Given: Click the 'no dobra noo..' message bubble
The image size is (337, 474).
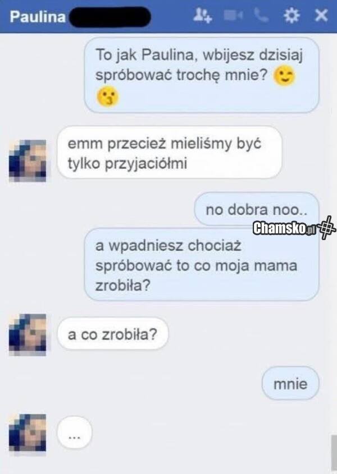Looking at the screenshot, I should click(x=257, y=209).
